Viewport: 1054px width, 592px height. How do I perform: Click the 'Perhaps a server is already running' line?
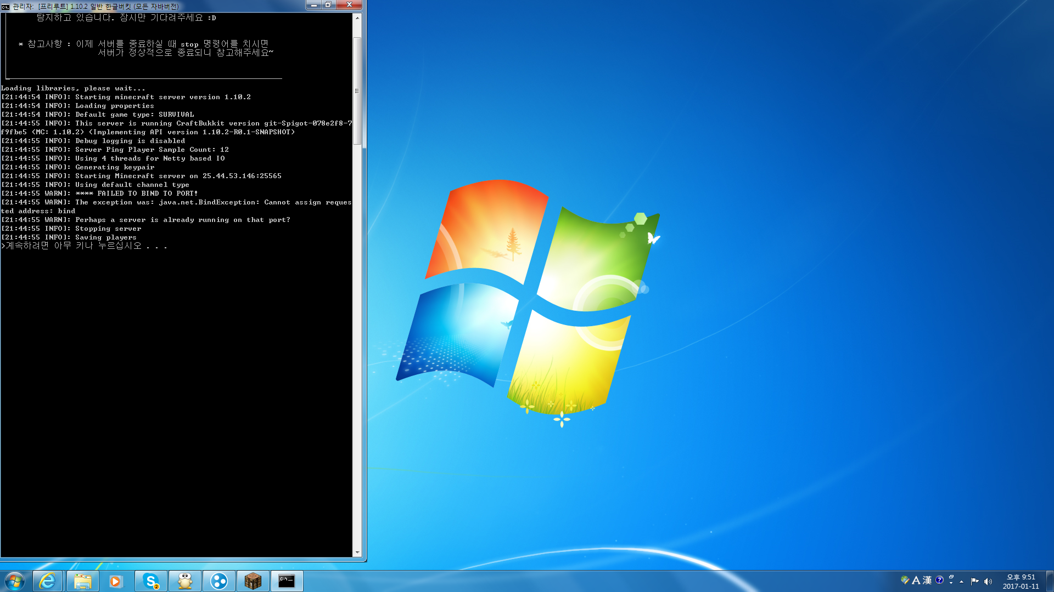pyautogui.click(x=146, y=220)
